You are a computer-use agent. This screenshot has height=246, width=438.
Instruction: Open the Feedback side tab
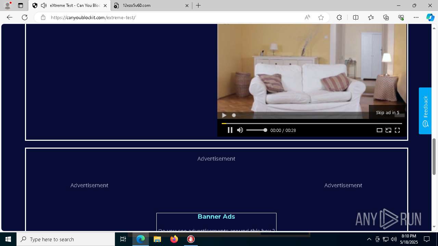click(x=425, y=111)
